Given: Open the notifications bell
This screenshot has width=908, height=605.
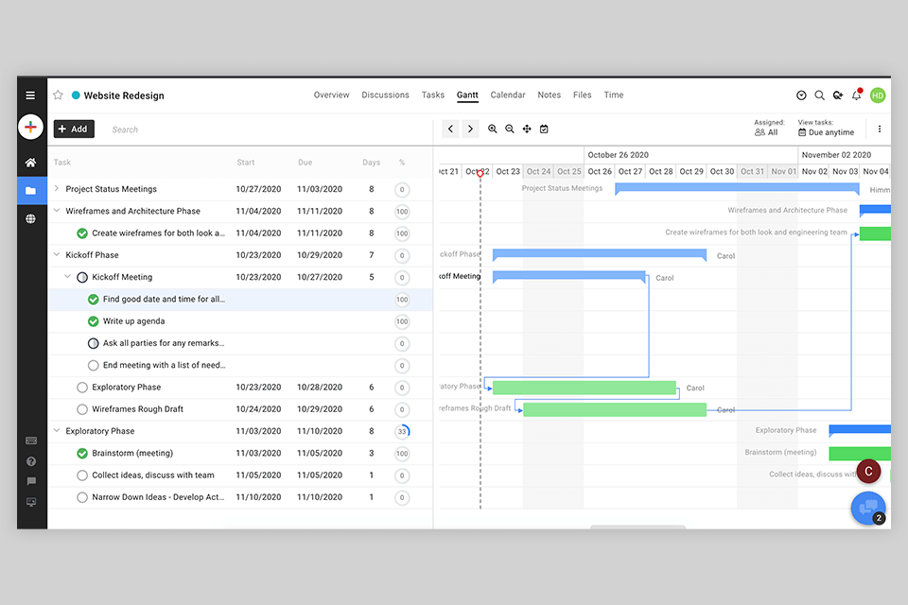Looking at the screenshot, I should click(x=857, y=95).
